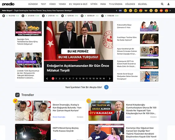Open the GÜNDEM menu item
Image resolution: width=175 pixels, height=140 pixels.
(x=33, y=4)
